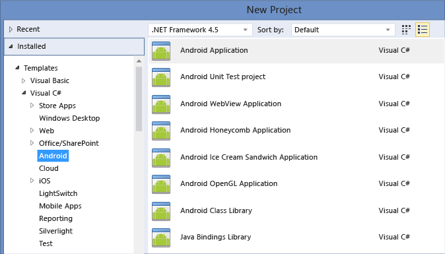445x254 pixels.
Task: Select the Test tree item
Action: (x=46, y=243)
